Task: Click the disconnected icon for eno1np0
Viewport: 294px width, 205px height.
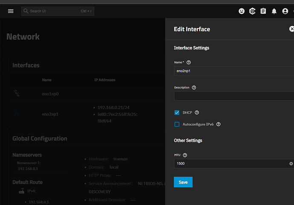Action: coord(17,93)
